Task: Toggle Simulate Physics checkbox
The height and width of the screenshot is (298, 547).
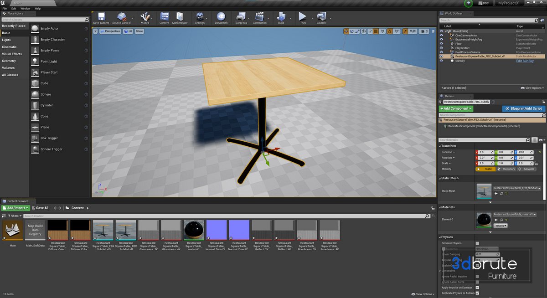Action: 477,243
